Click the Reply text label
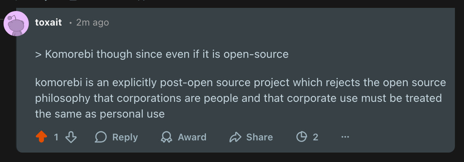 (125, 137)
